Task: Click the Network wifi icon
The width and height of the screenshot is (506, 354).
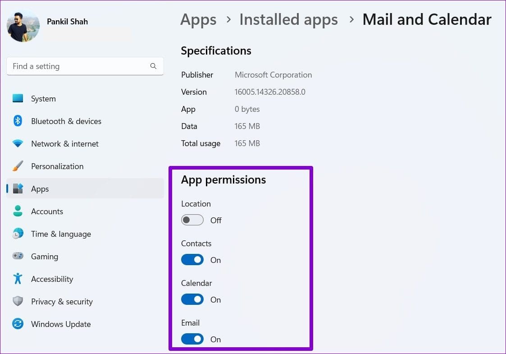Action: [x=18, y=143]
